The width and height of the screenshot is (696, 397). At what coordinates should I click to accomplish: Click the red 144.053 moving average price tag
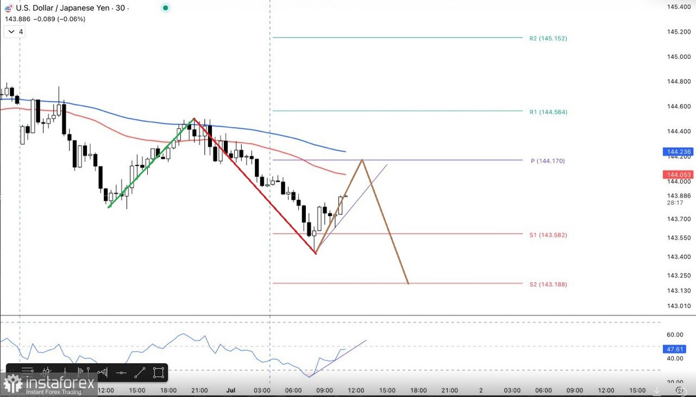679,175
